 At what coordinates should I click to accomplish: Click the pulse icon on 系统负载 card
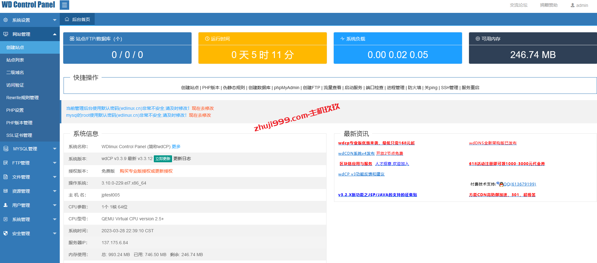[343, 39]
